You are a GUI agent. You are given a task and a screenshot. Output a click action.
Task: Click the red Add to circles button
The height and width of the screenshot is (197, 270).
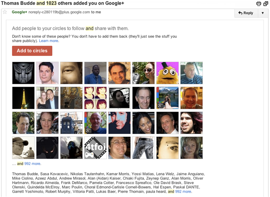32,51
